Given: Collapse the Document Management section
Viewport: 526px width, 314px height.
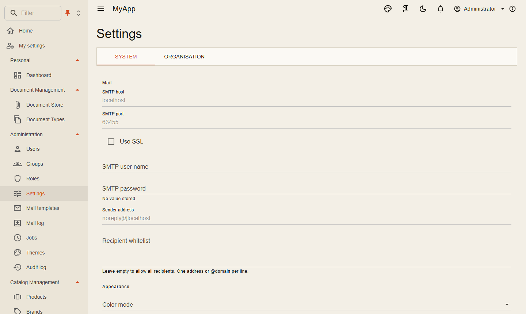Looking at the screenshot, I should coord(77,90).
